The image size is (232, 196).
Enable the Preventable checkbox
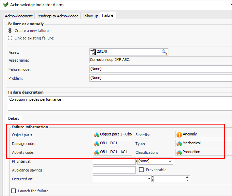pos(142,170)
